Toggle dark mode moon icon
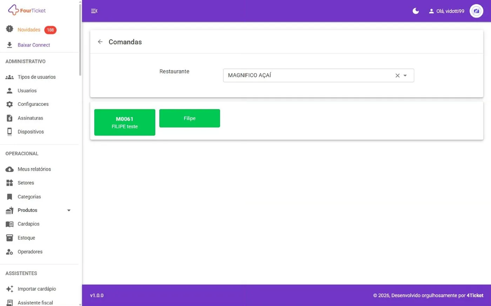This screenshot has width=491, height=306. (x=416, y=11)
